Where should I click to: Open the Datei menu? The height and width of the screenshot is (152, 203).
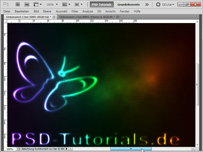click(7, 11)
